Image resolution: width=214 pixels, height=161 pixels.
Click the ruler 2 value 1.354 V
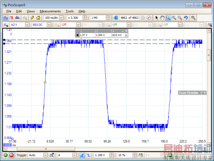[100, 35]
